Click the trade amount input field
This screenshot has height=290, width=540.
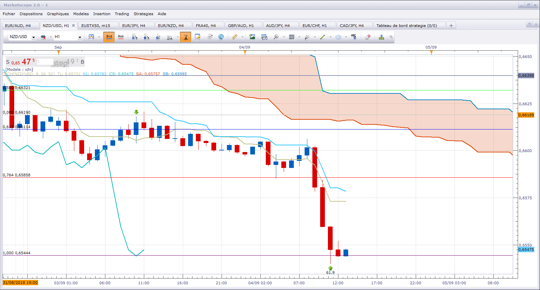[x=45, y=62]
